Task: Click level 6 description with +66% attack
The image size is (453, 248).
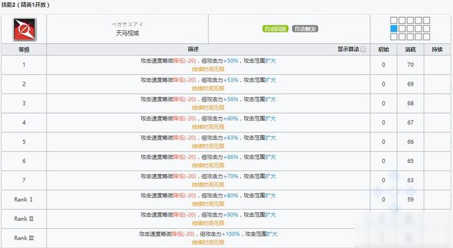Action: click(x=208, y=161)
